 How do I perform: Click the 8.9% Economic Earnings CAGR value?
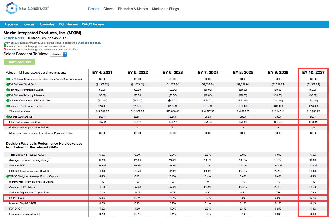click(x=313, y=214)
